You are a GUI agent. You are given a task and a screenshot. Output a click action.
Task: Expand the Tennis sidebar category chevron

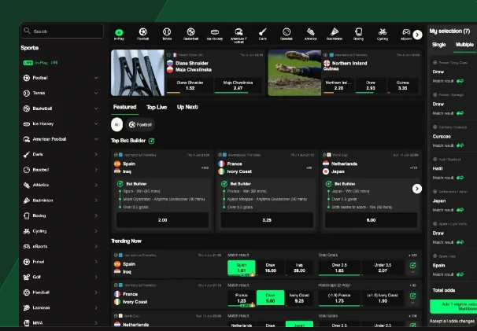[x=96, y=93]
